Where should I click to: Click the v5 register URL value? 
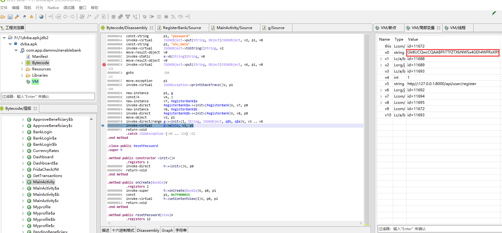point(442,84)
